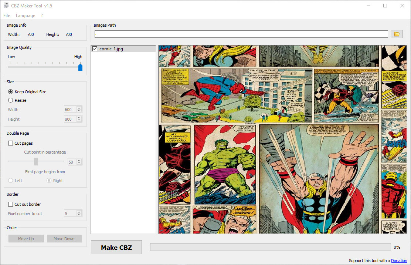Increase the resize Height with its up arrow
Screen dimensions: 411x265
[79, 117]
